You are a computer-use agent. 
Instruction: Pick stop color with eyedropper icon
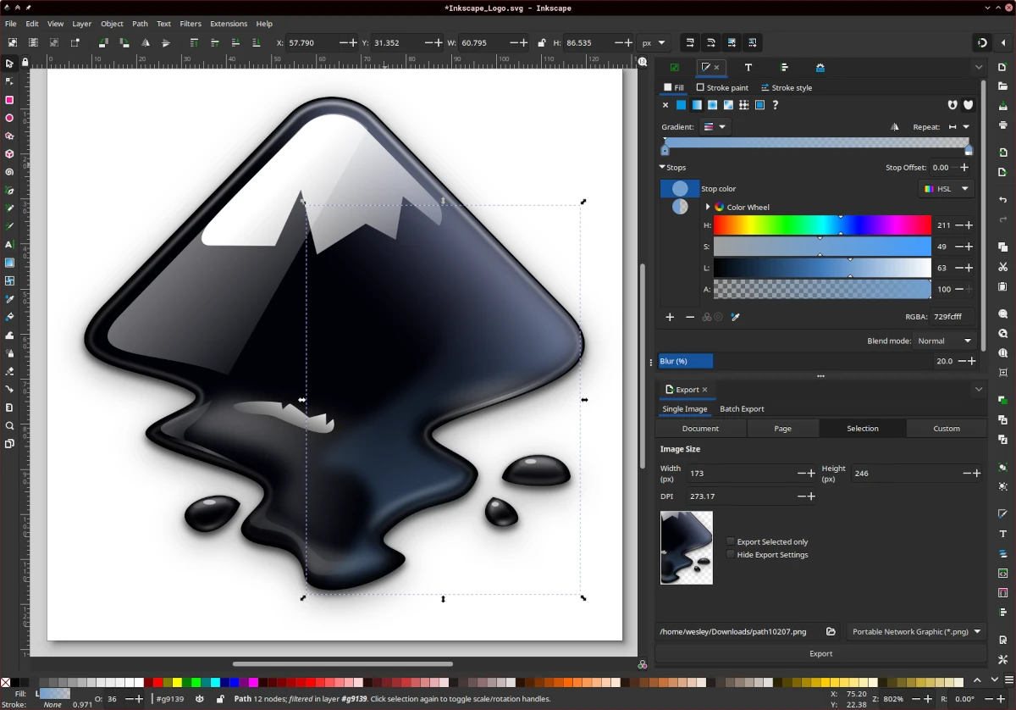pos(736,317)
